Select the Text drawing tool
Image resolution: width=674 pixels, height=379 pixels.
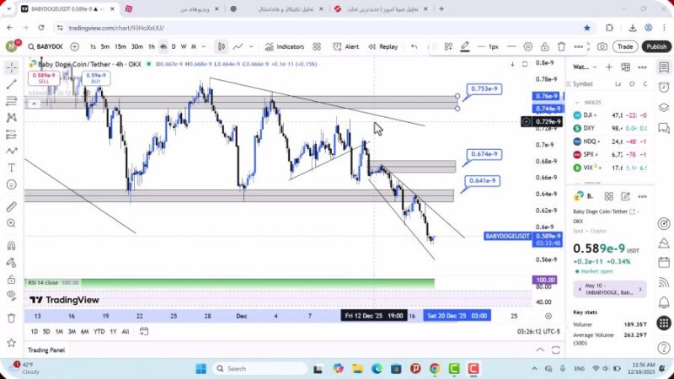click(11, 167)
